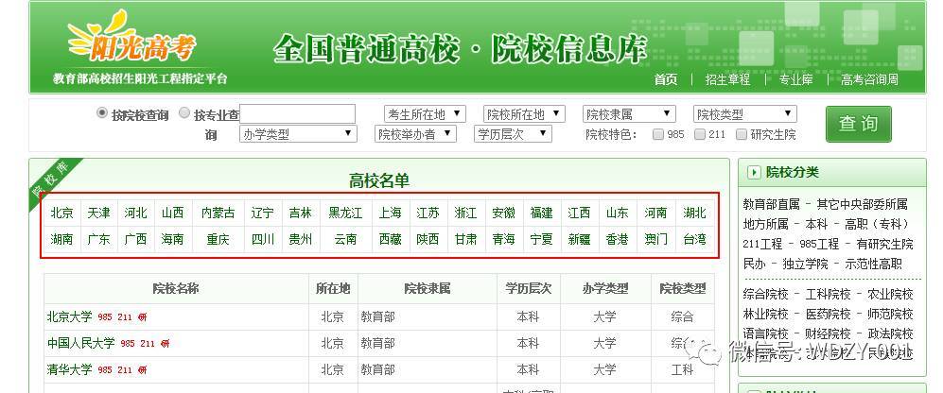
Task: Open 高考咨询周 in the top navigation
Action: (x=869, y=79)
